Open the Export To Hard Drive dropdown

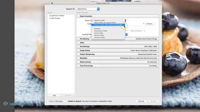(88, 9)
